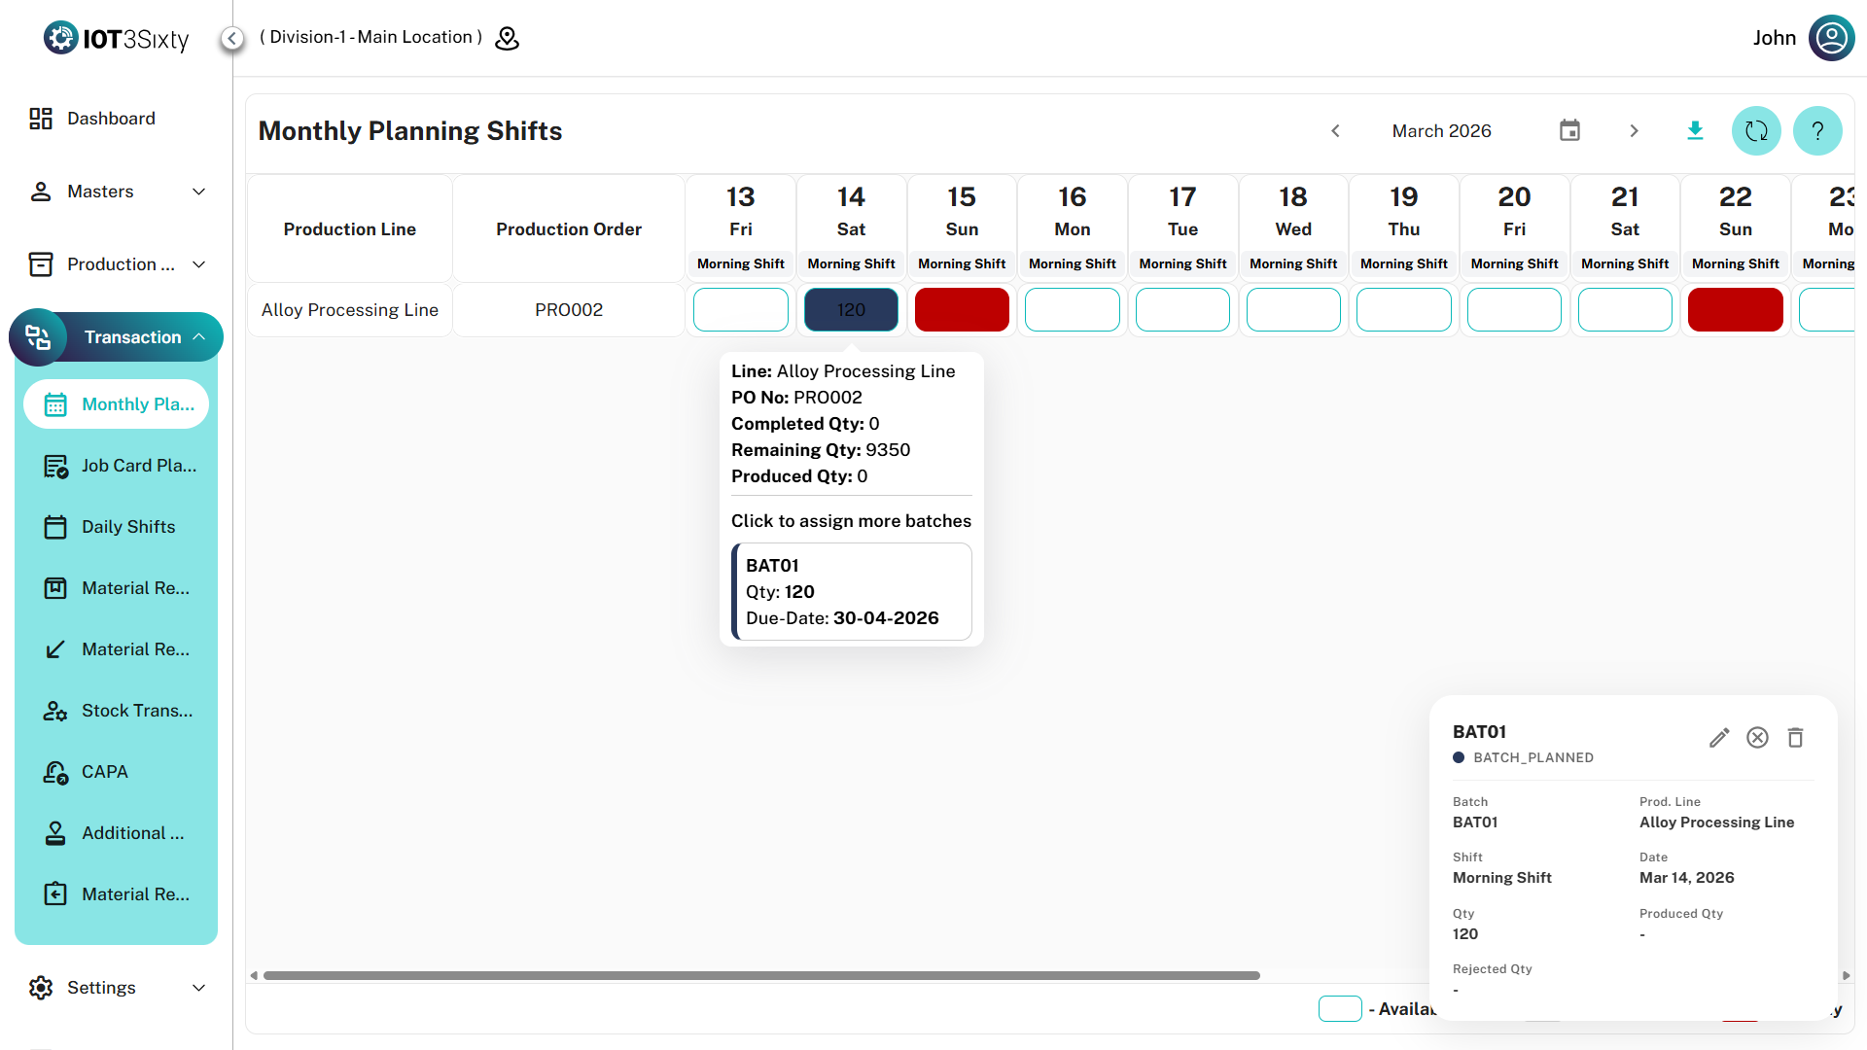Image resolution: width=1867 pixels, height=1050 pixels.
Task: Click John's user profile avatar
Action: [x=1831, y=38]
